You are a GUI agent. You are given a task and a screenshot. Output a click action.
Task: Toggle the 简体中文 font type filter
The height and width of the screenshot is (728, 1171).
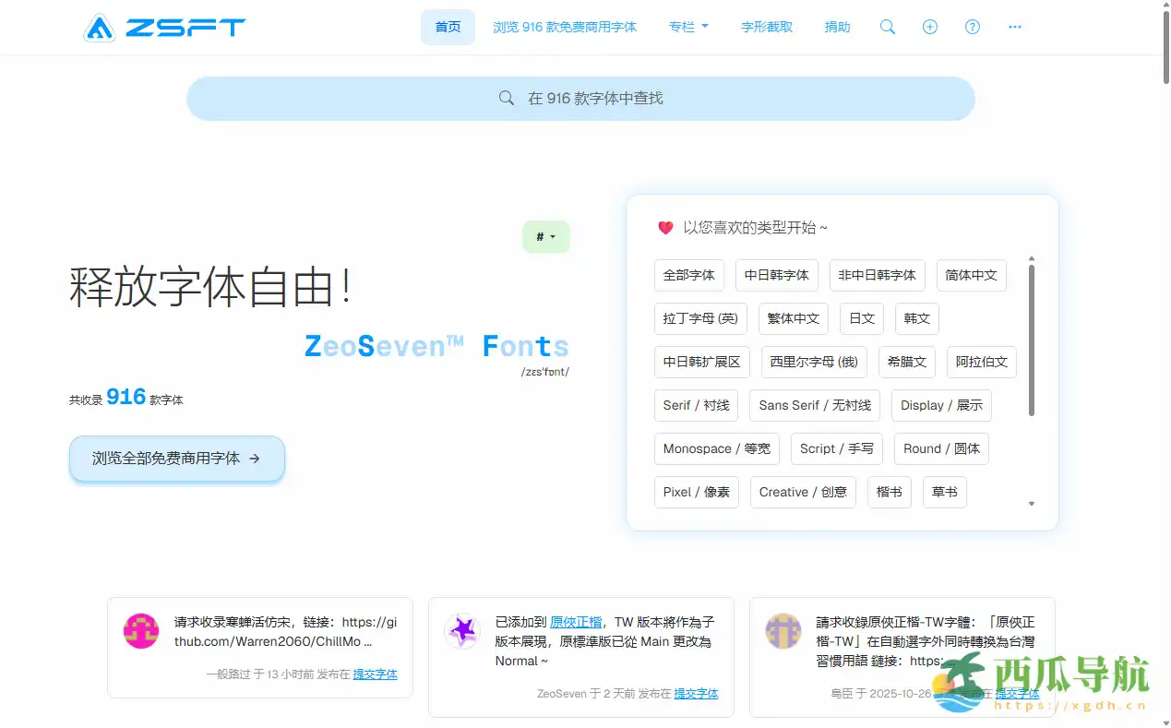[x=971, y=275]
